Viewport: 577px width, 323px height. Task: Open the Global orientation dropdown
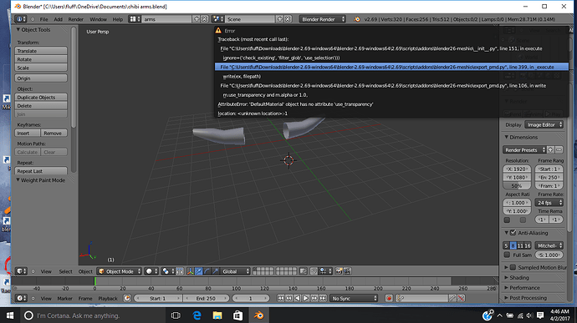pyautogui.click(x=236, y=271)
